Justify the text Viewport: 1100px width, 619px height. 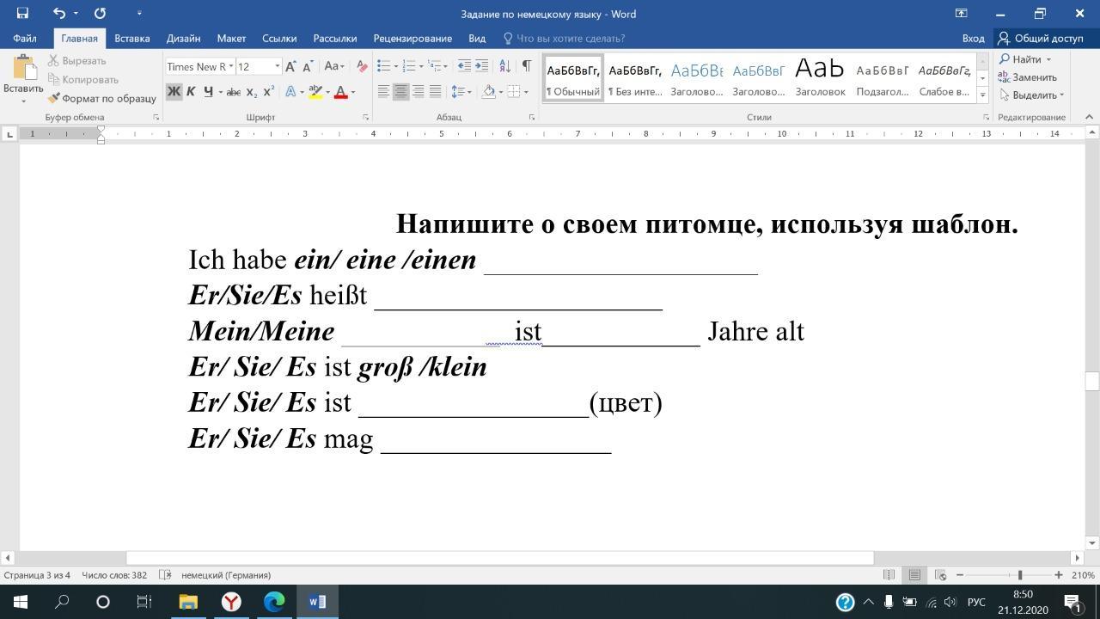pyautogui.click(x=435, y=92)
